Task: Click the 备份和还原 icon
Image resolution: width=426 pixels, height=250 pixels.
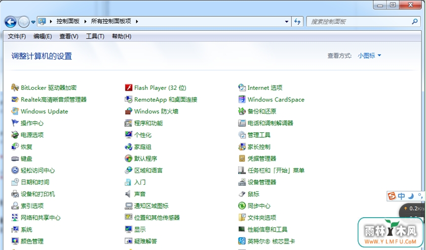Action: coord(242,111)
